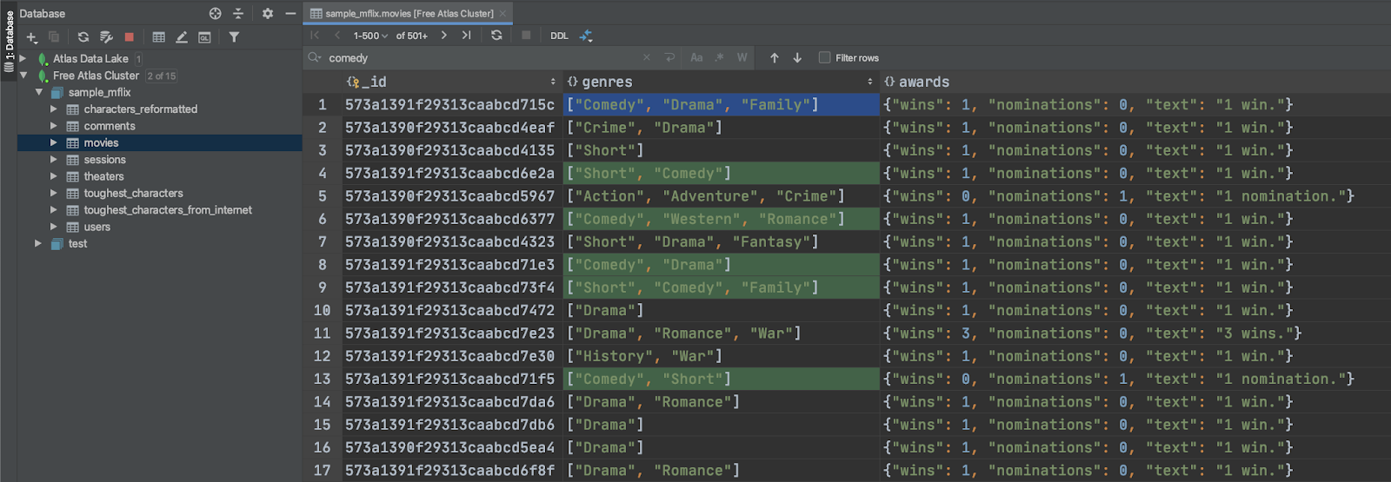Toggle match case (Aa) search option
1391x482 pixels.
[696, 58]
